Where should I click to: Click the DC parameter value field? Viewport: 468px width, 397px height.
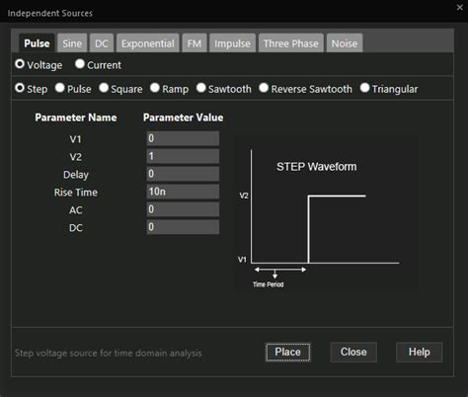click(183, 227)
